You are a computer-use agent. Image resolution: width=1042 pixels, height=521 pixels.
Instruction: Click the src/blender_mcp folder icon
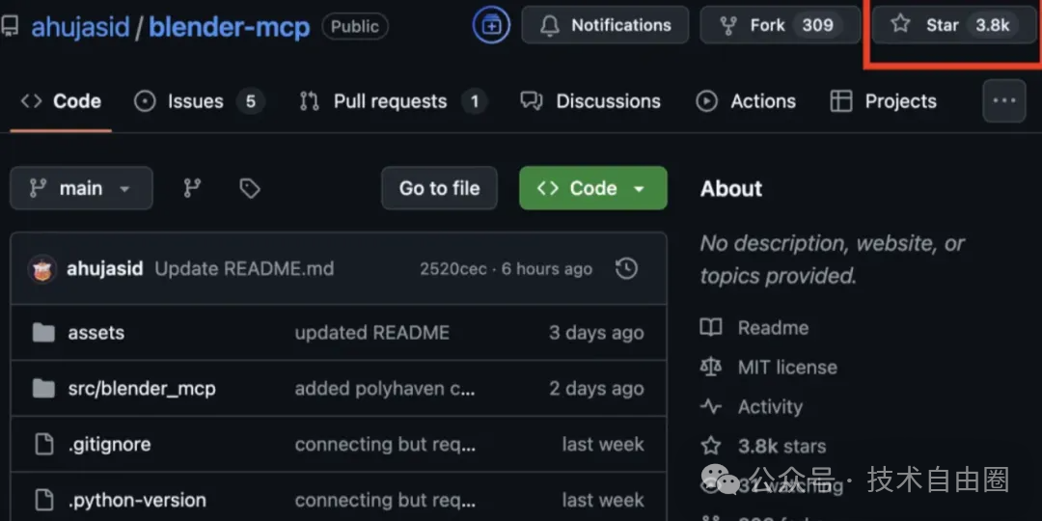pyautogui.click(x=43, y=388)
